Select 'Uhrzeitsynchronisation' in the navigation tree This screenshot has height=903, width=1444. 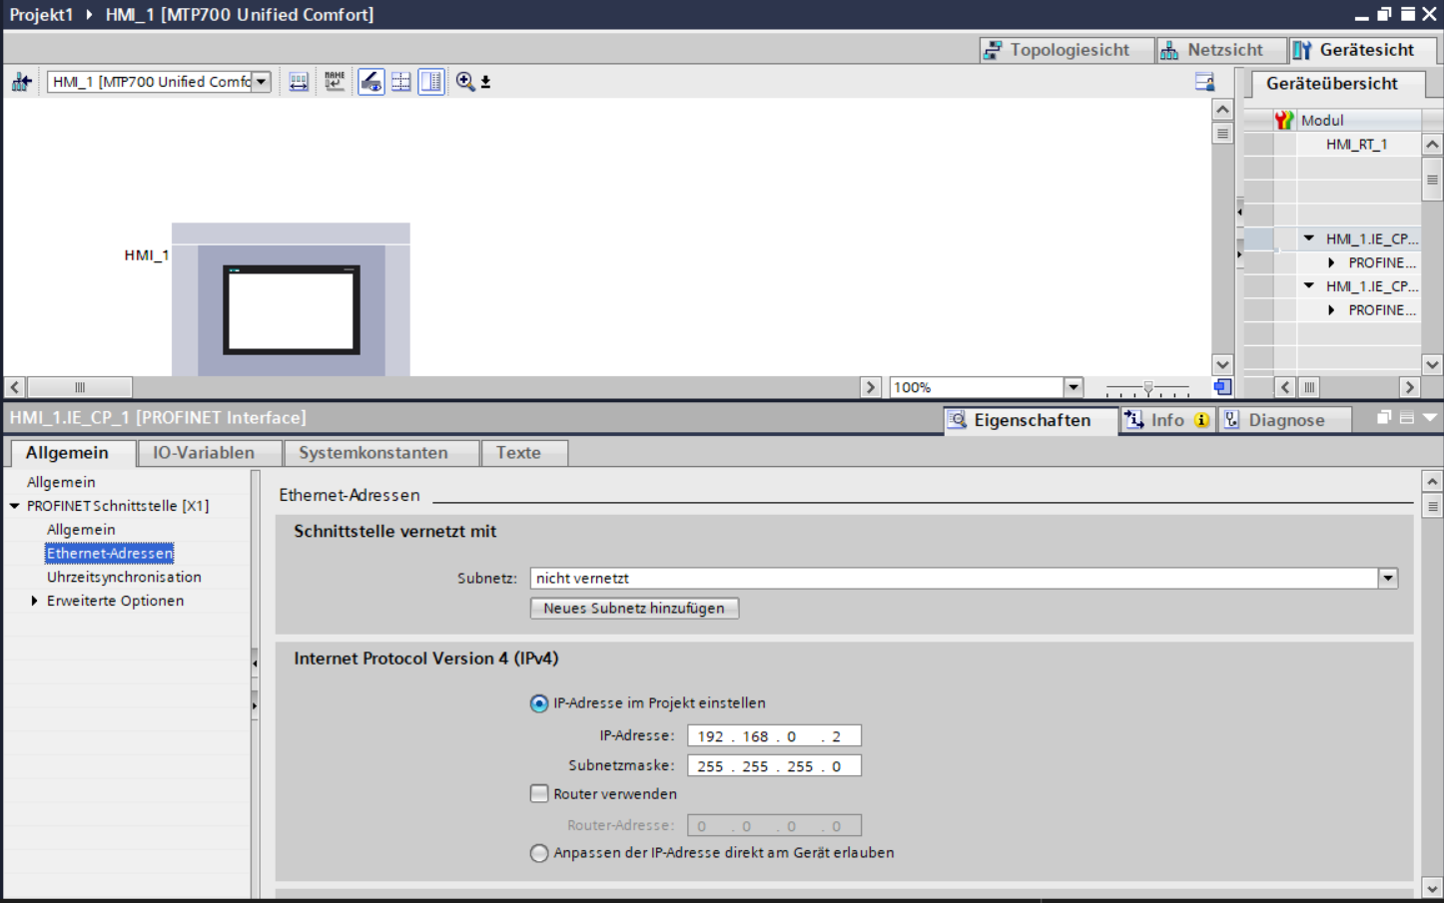(124, 577)
